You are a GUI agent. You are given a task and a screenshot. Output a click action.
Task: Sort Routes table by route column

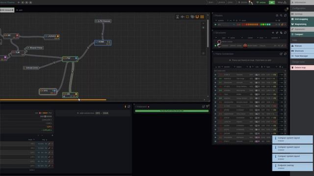(244, 21)
